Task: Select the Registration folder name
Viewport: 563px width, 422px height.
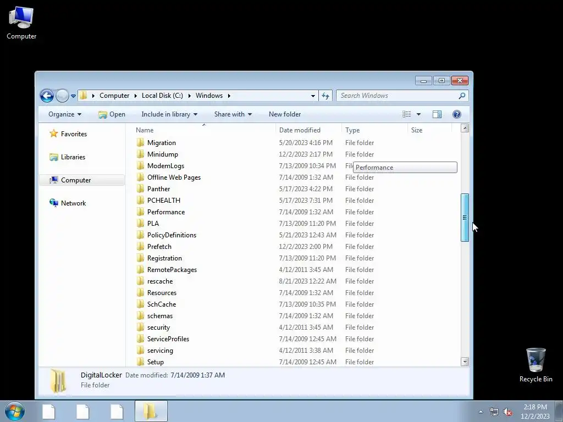Action: point(164,258)
